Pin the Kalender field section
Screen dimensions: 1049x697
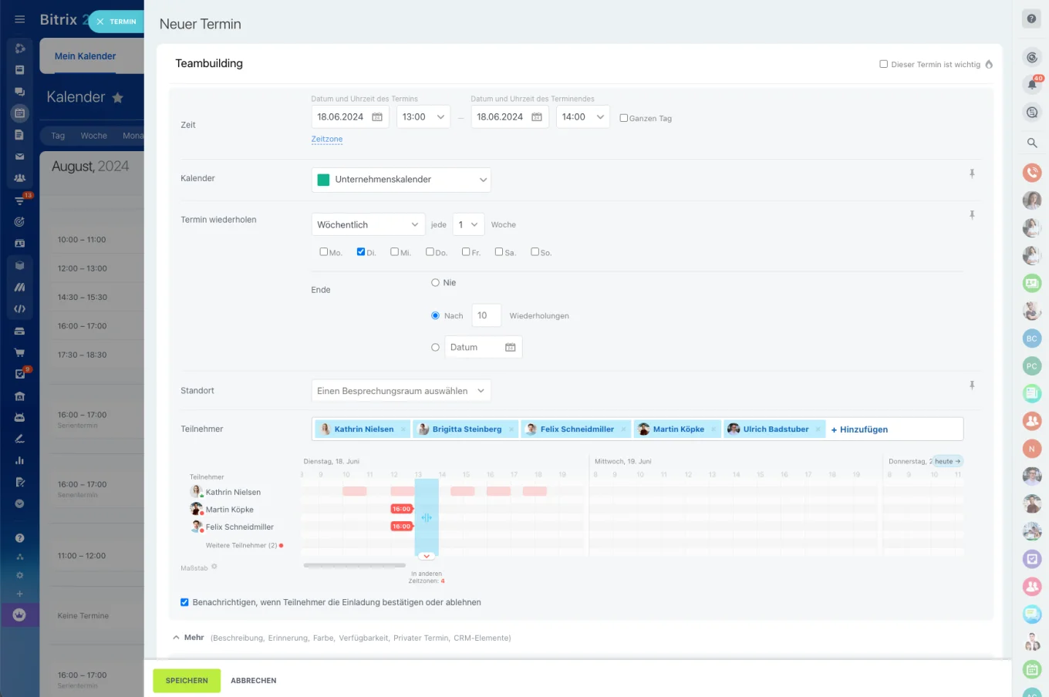pos(972,174)
